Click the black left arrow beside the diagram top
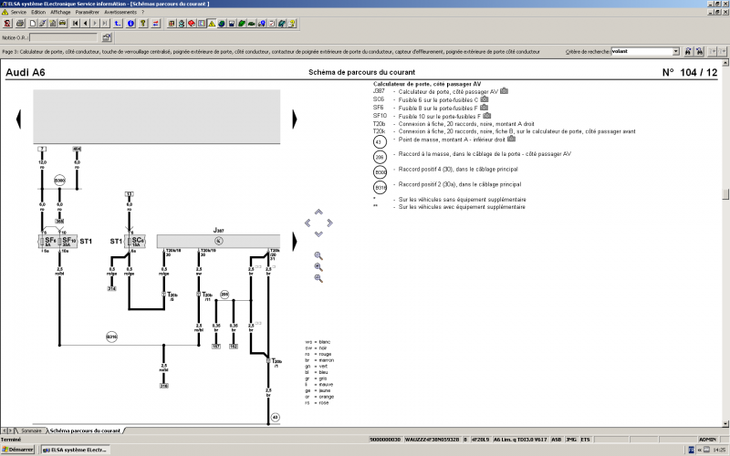730x456 pixels. pos(18,119)
